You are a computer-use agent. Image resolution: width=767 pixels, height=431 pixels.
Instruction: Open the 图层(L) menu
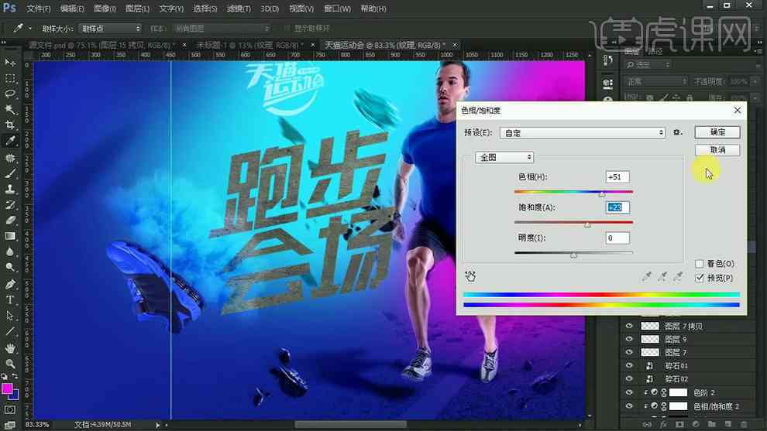click(x=137, y=9)
